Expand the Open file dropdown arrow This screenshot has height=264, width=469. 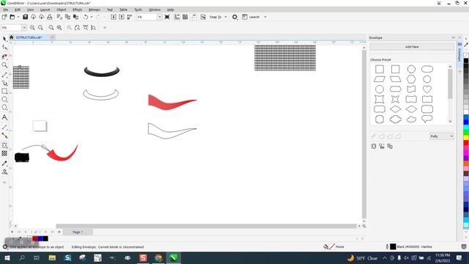tap(18, 17)
